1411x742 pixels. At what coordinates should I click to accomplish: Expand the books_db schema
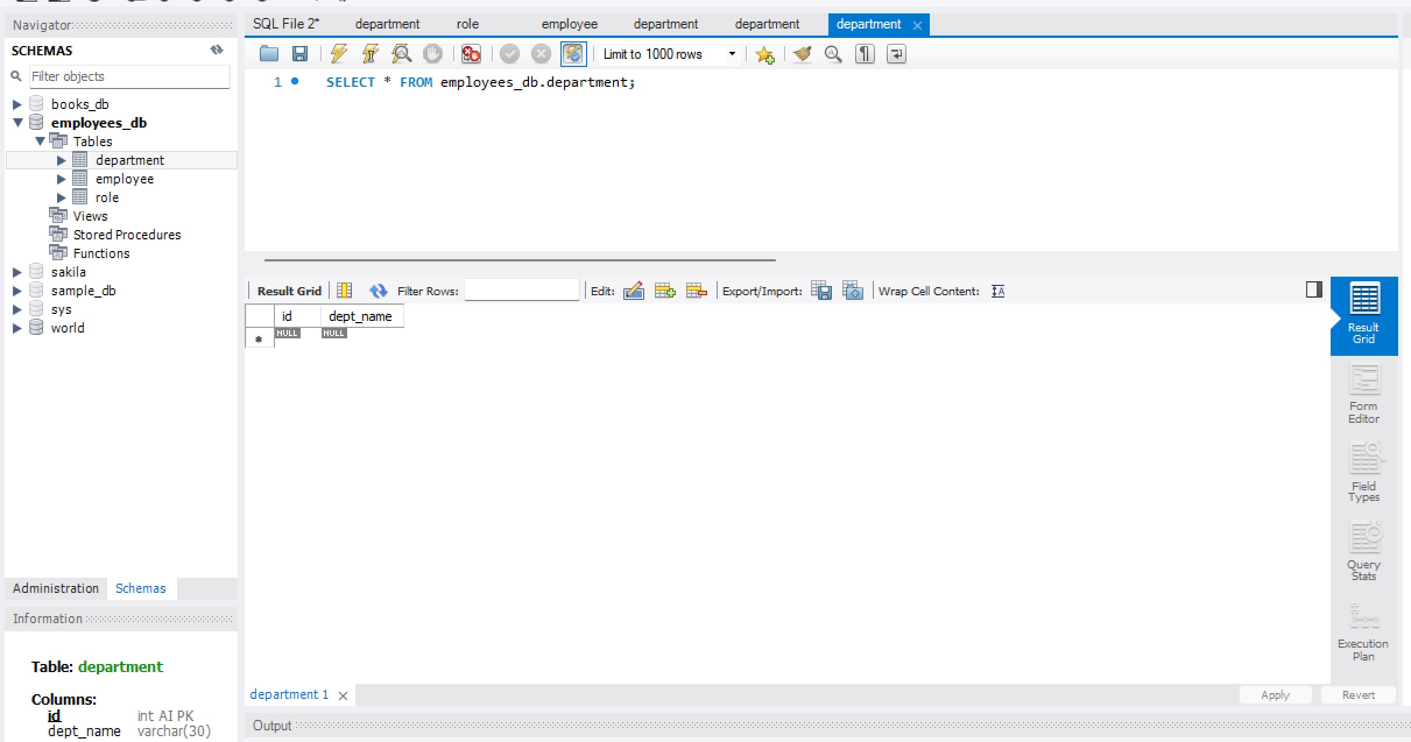click(x=17, y=104)
